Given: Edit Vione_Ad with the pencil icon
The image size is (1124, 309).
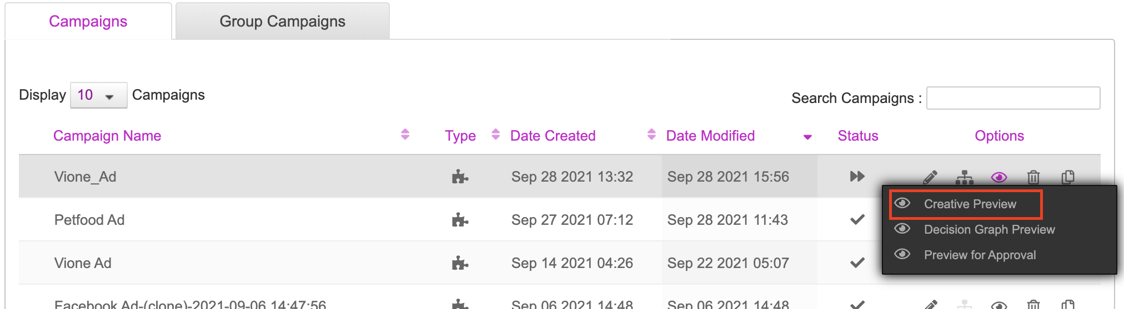Looking at the screenshot, I should tap(930, 177).
